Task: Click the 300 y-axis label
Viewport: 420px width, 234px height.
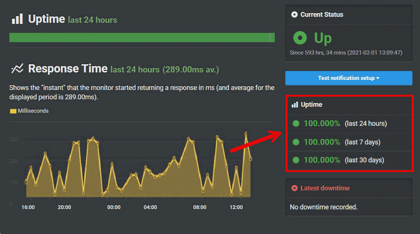Action: coord(14,139)
